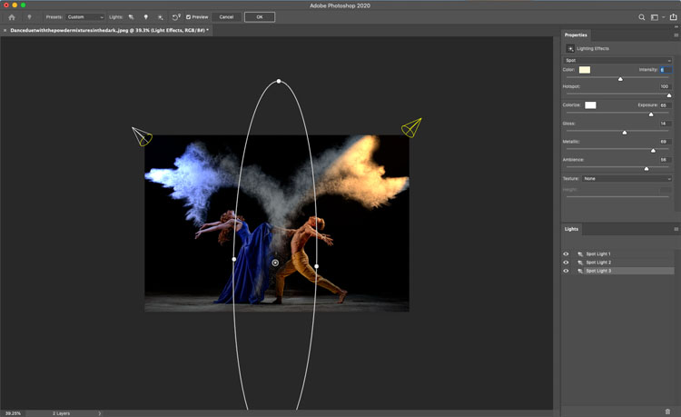Screen dimensions: 681x417
Task: Select Spot Light 3 in Lights list
Action: click(x=629, y=271)
